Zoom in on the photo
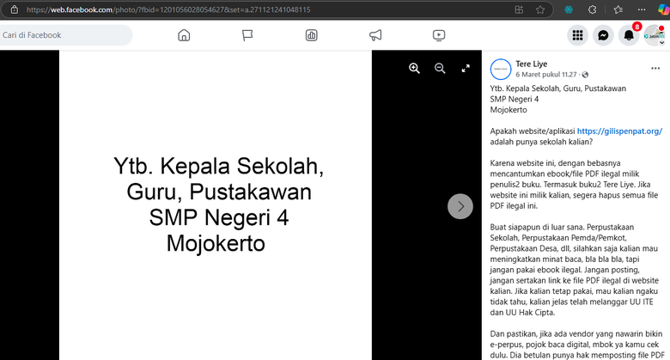The height and width of the screenshot is (360, 670). tap(414, 69)
